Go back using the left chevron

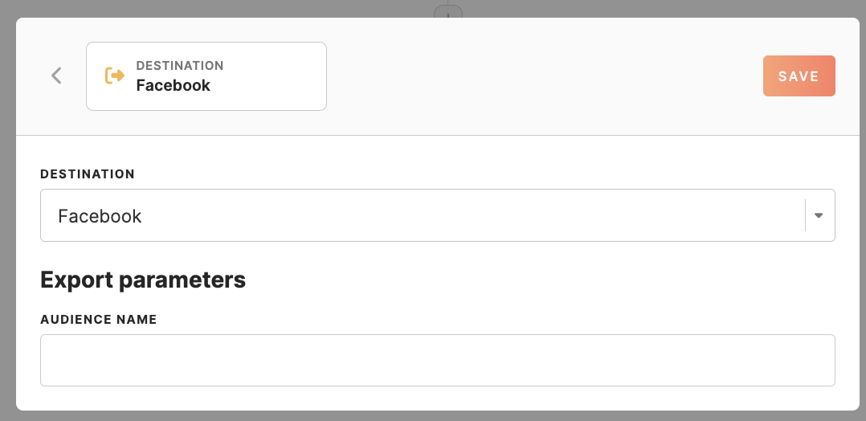click(56, 76)
